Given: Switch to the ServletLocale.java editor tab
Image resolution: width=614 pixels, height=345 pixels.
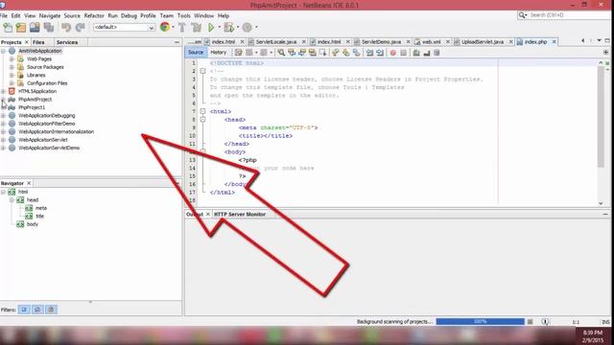Looking at the screenshot, I should click(x=276, y=41).
